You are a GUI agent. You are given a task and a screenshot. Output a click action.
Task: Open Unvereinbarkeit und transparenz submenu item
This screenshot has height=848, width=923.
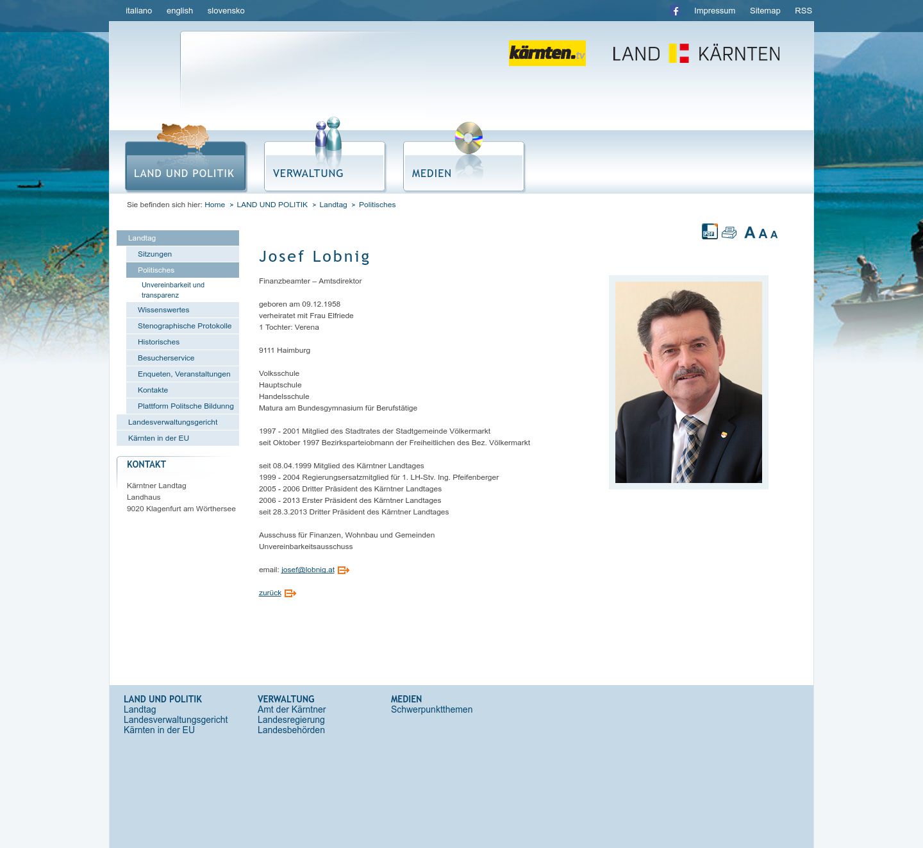pos(173,290)
